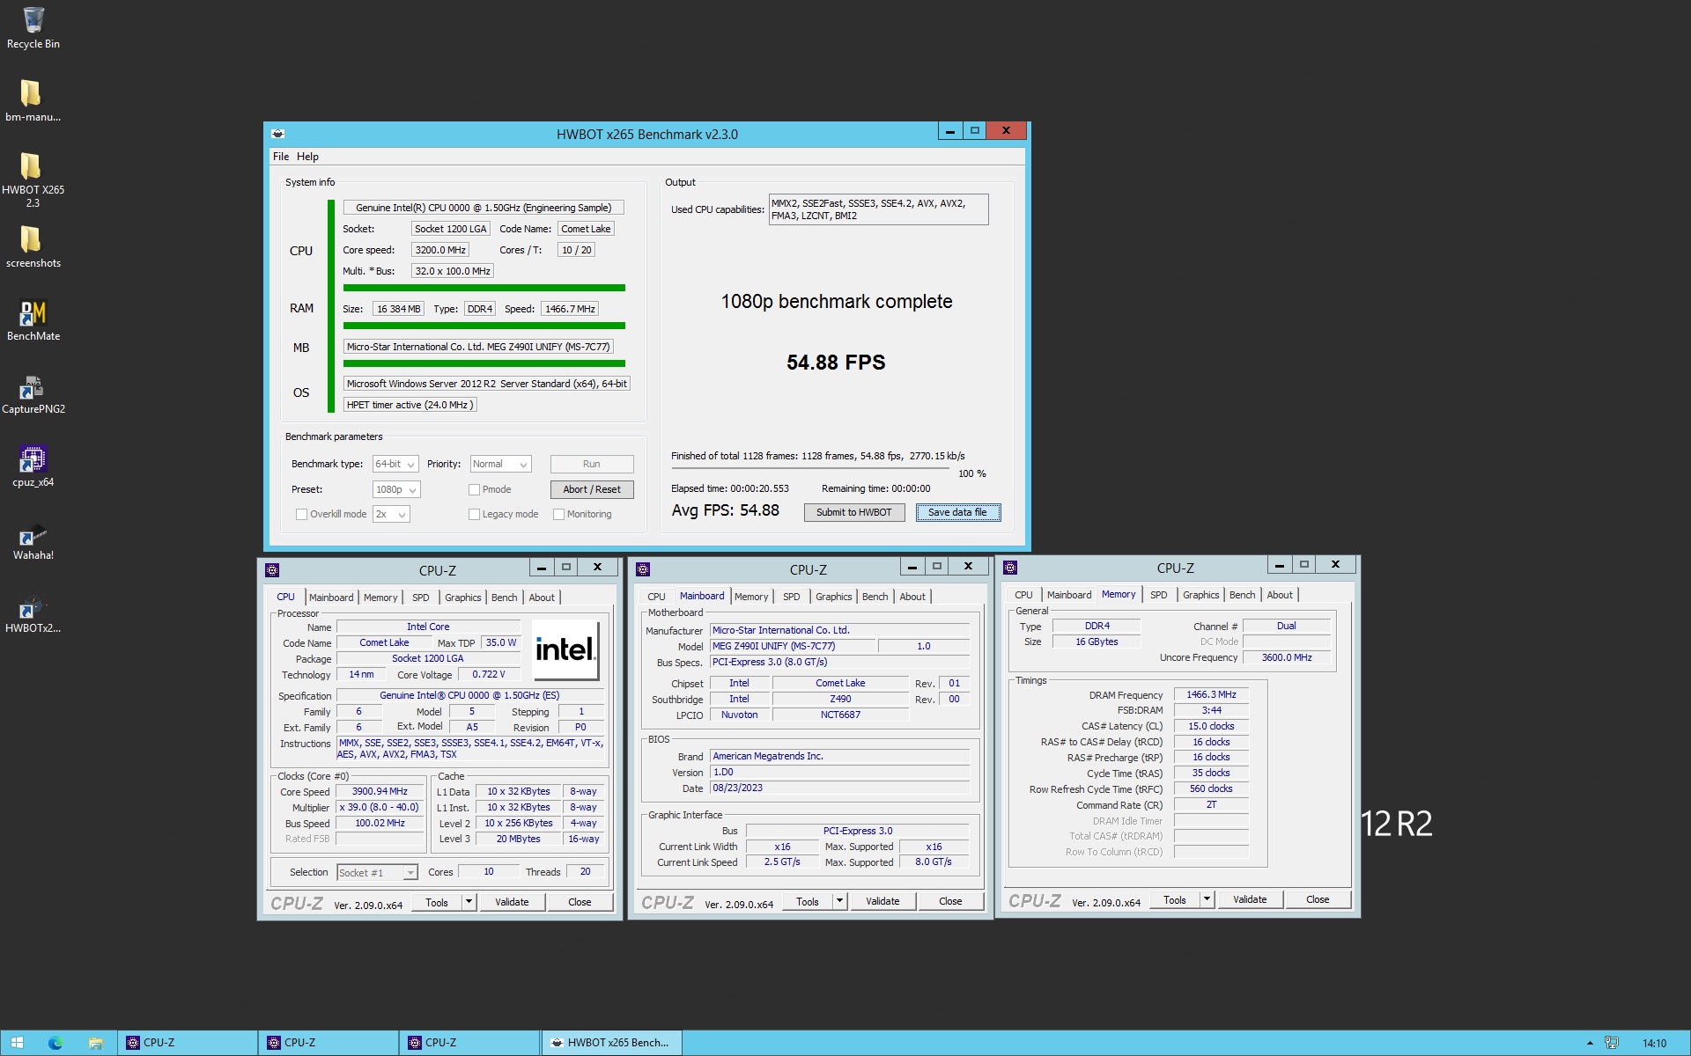Switch to Memory tab in CPU-Z Mainboard window
Viewport: 1691px width, 1056px height.
[751, 597]
